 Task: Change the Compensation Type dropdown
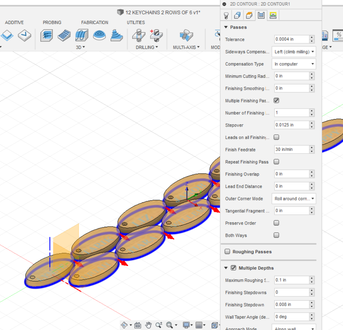point(294,64)
